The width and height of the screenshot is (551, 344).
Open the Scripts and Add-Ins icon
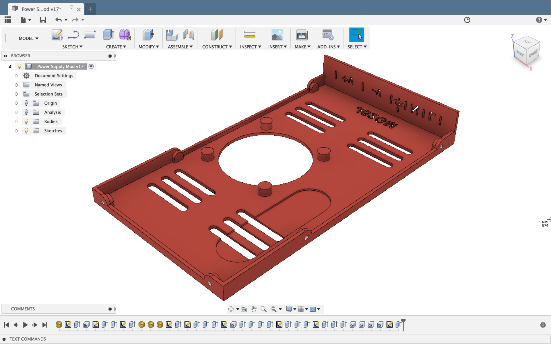point(328,35)
